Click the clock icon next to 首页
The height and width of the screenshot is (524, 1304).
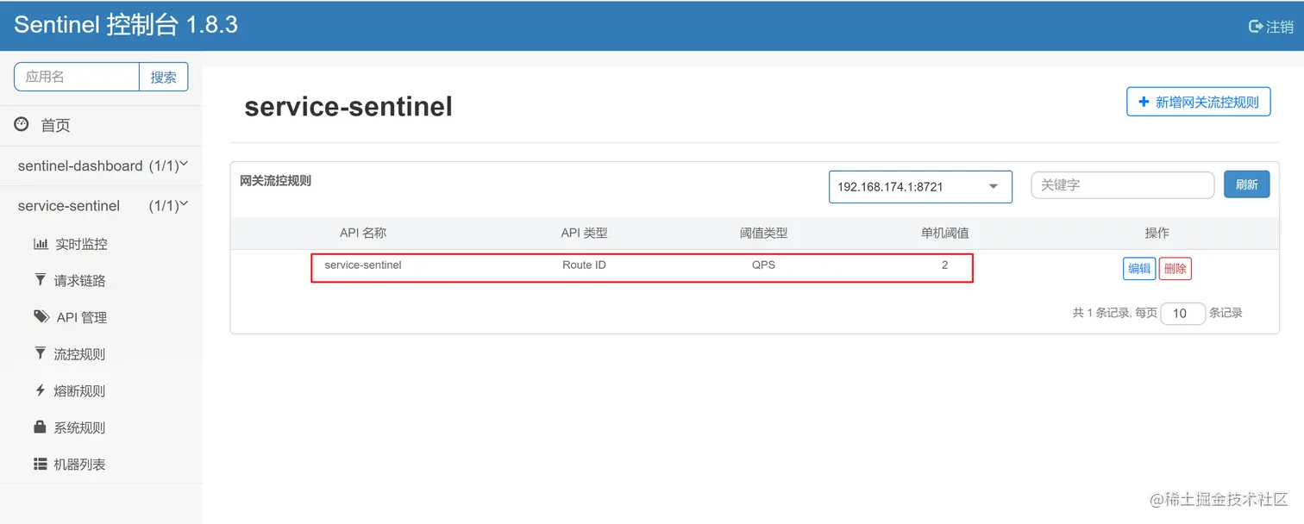[22, 125]
